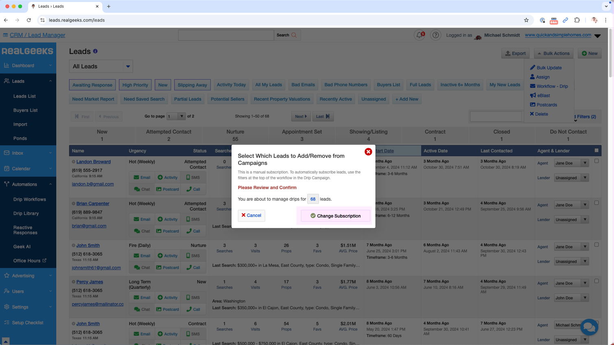The image size is (614, 345).
Task: Reload the page in browser
Action: click(29, 20)
